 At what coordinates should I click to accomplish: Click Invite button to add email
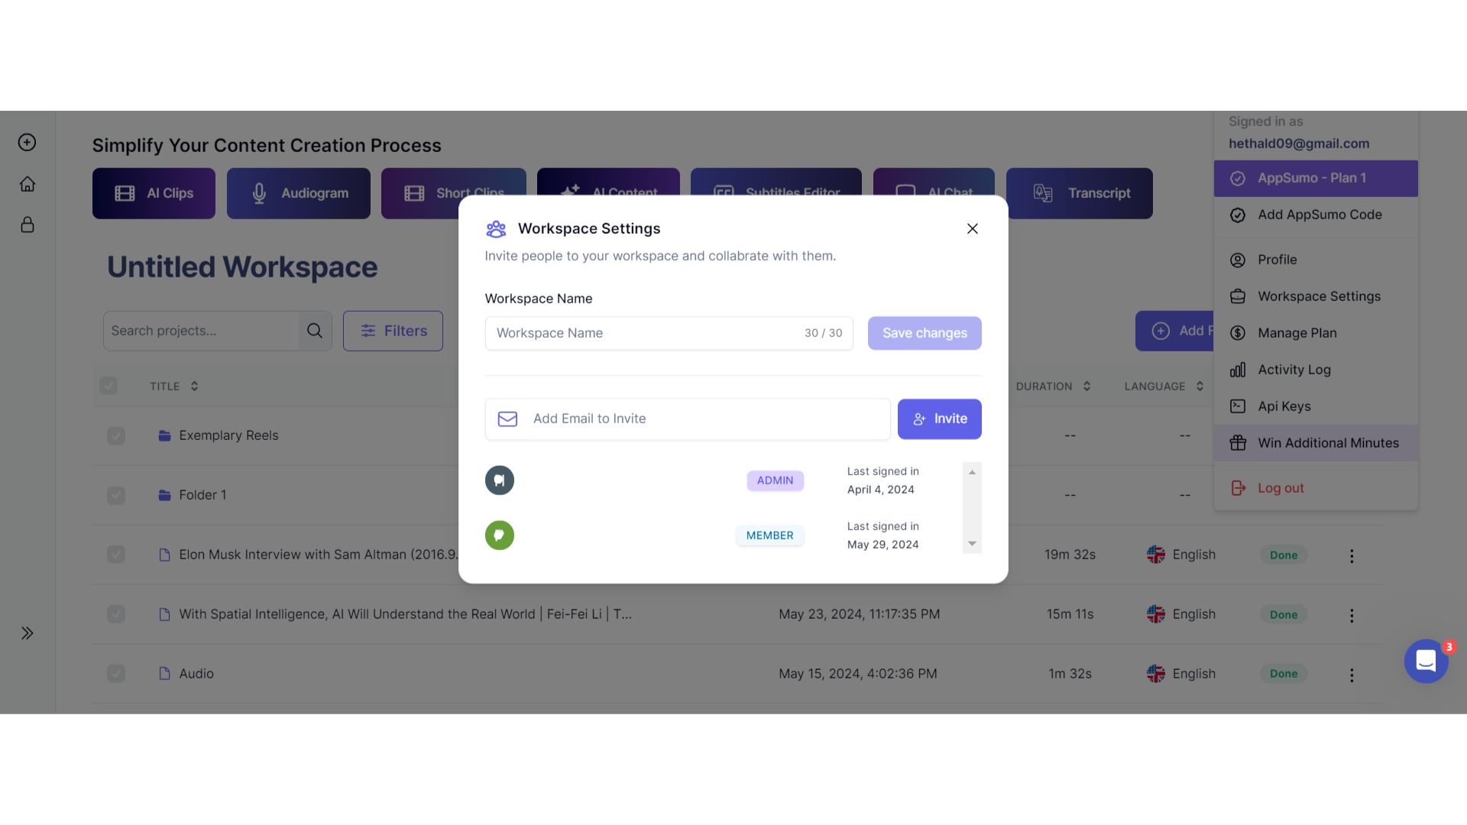pyautogui.click(x=939, y=419)
